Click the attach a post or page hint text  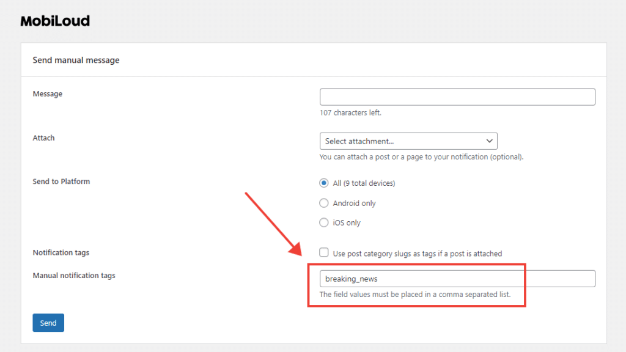click(x=422, y=157)
